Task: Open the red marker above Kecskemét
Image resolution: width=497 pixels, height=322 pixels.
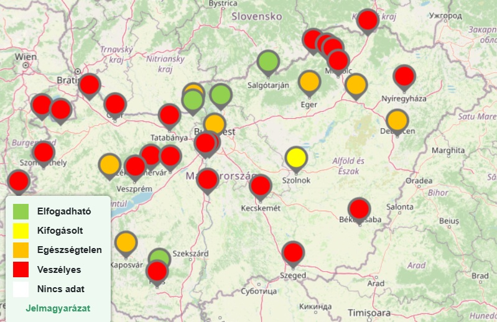Action: point(261,187)
